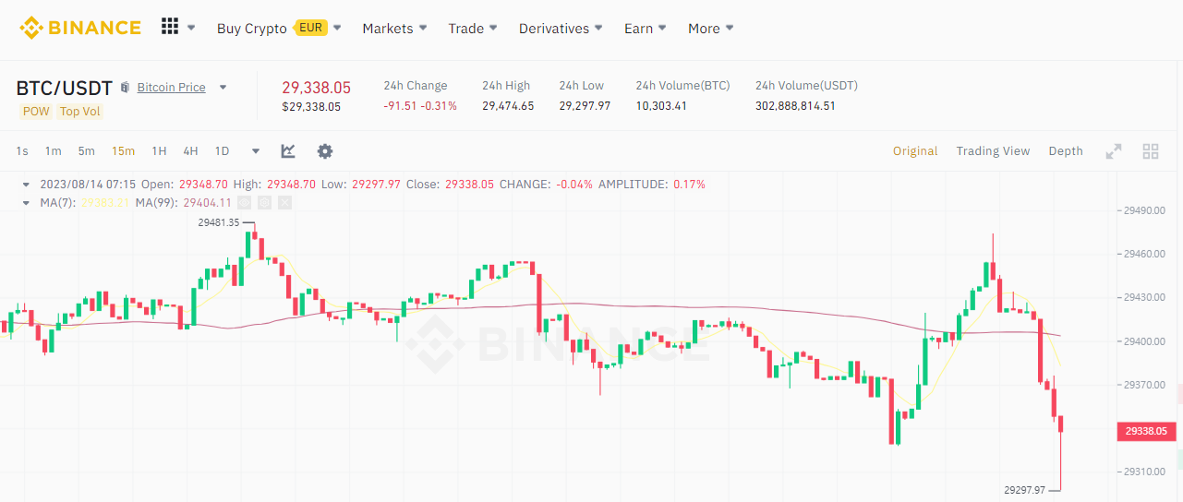Select the 1D time interval
Image resolution: width=1183 pixels, height=502 pixels.
(222, 151)
